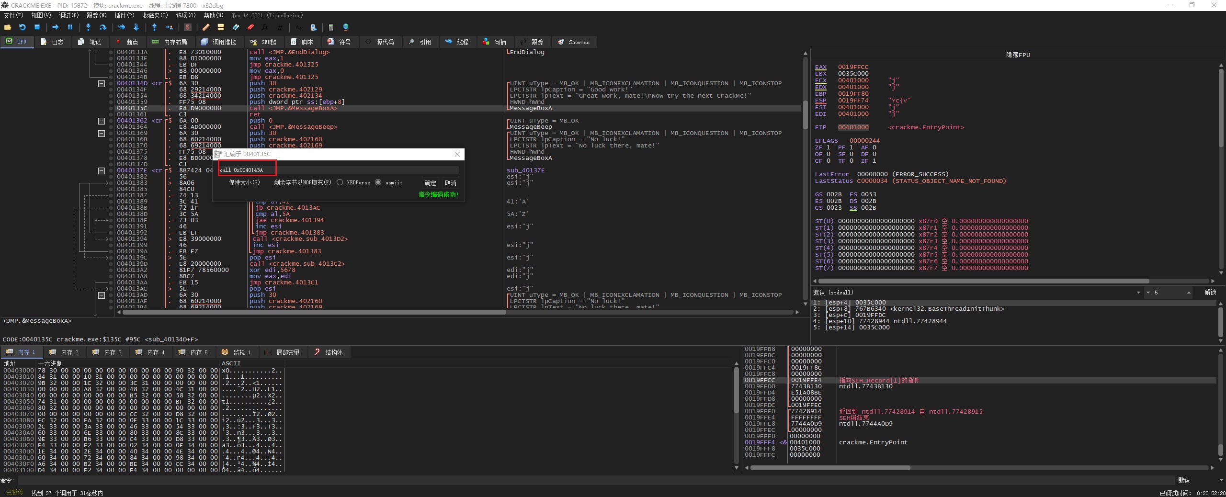Click 确定 to confirm assemble
Screen dimensions: 1226x497
tap(430, 183)
